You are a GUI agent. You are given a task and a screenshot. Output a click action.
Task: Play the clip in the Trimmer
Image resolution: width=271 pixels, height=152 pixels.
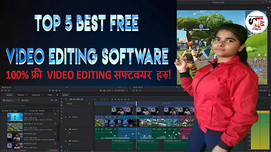(x=60, y=90)
